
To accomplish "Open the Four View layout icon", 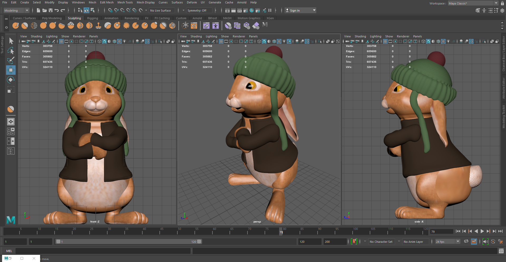I will tap(11, 131).
